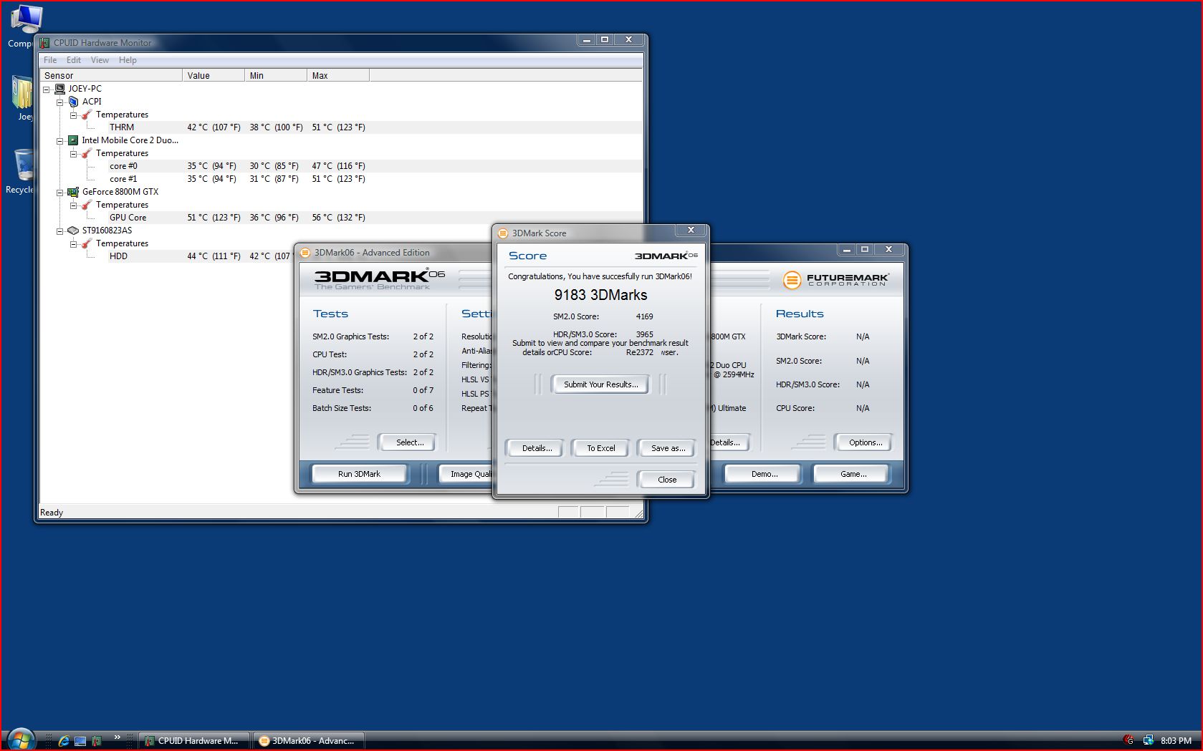Click Submit Your Results button
Viewport: 1203px width, 751px height.
tap(600, 384)
